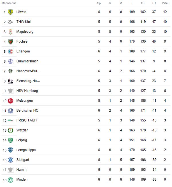Click the Erlangen club logo
Screen dimensions: 172x187
coord(11,52)
